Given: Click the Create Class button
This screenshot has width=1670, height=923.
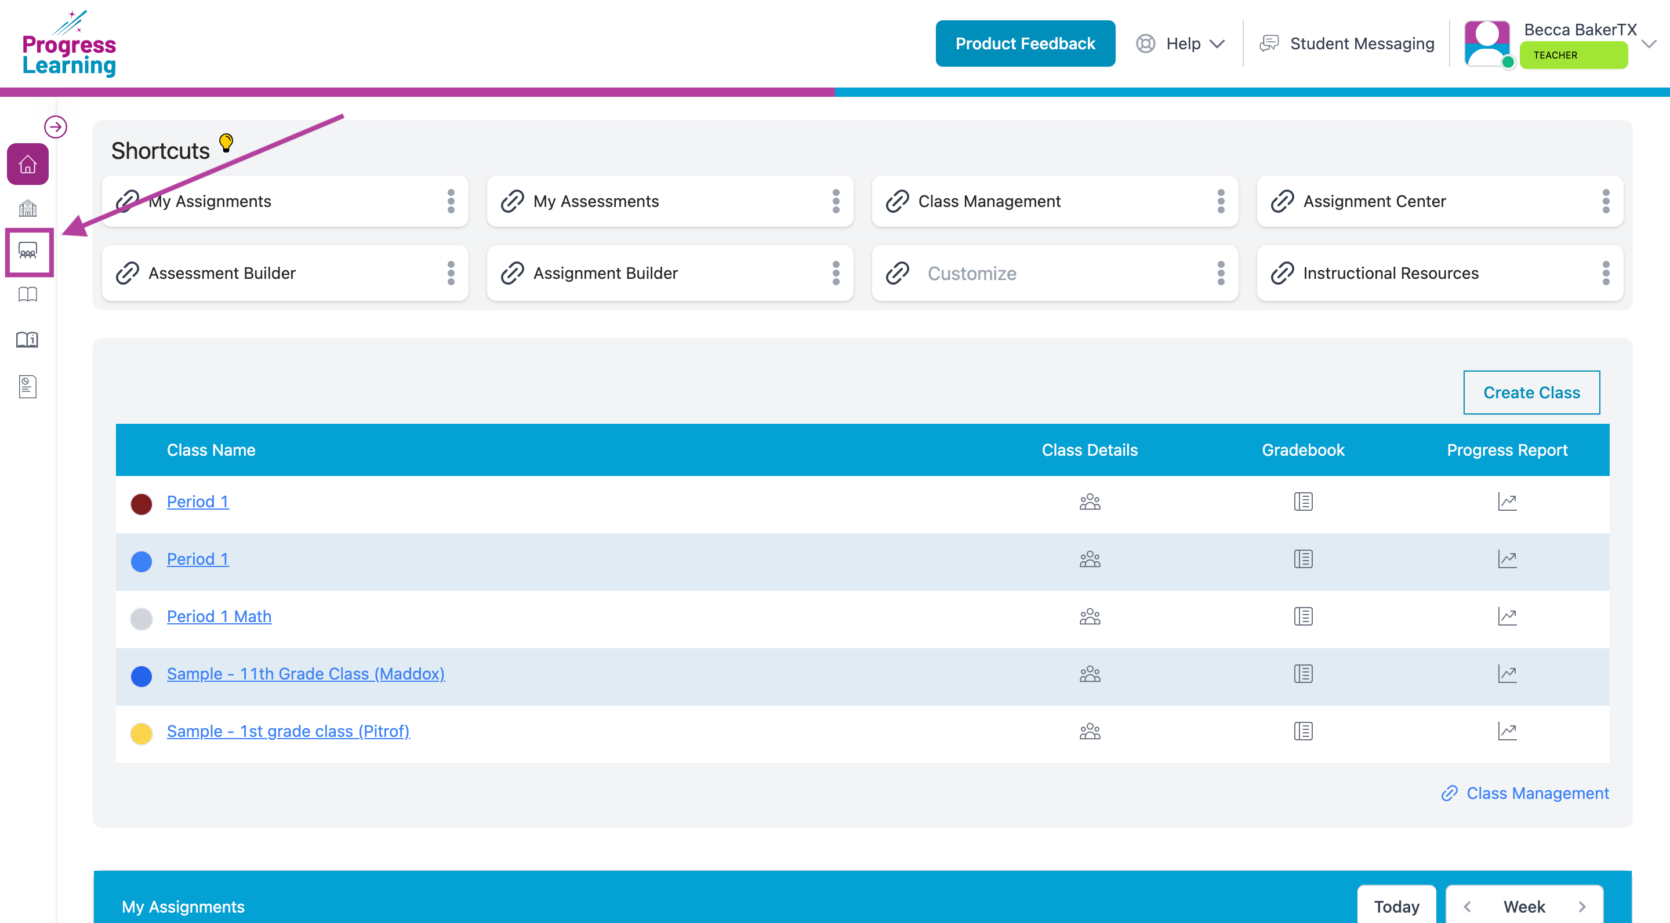Looking at the screenshot, I should 1531,392.
